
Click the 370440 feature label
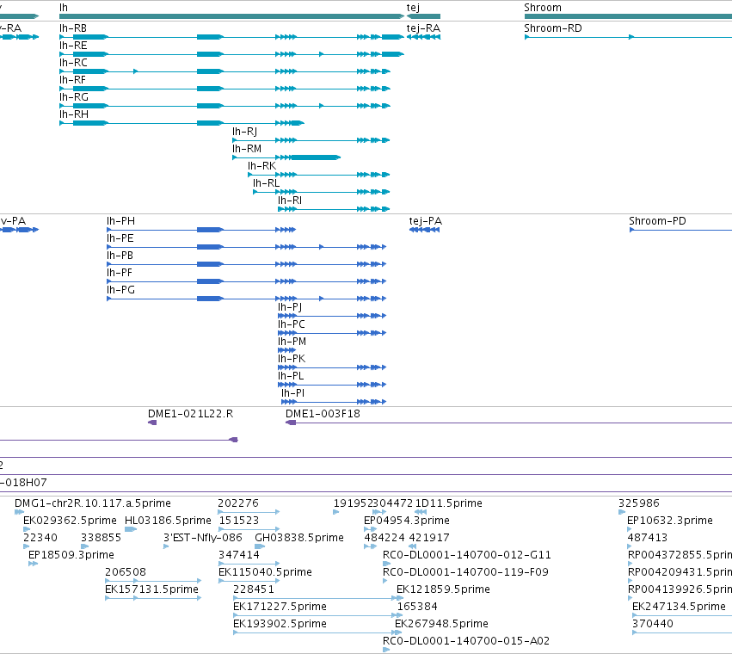click(x=652, y=624)
